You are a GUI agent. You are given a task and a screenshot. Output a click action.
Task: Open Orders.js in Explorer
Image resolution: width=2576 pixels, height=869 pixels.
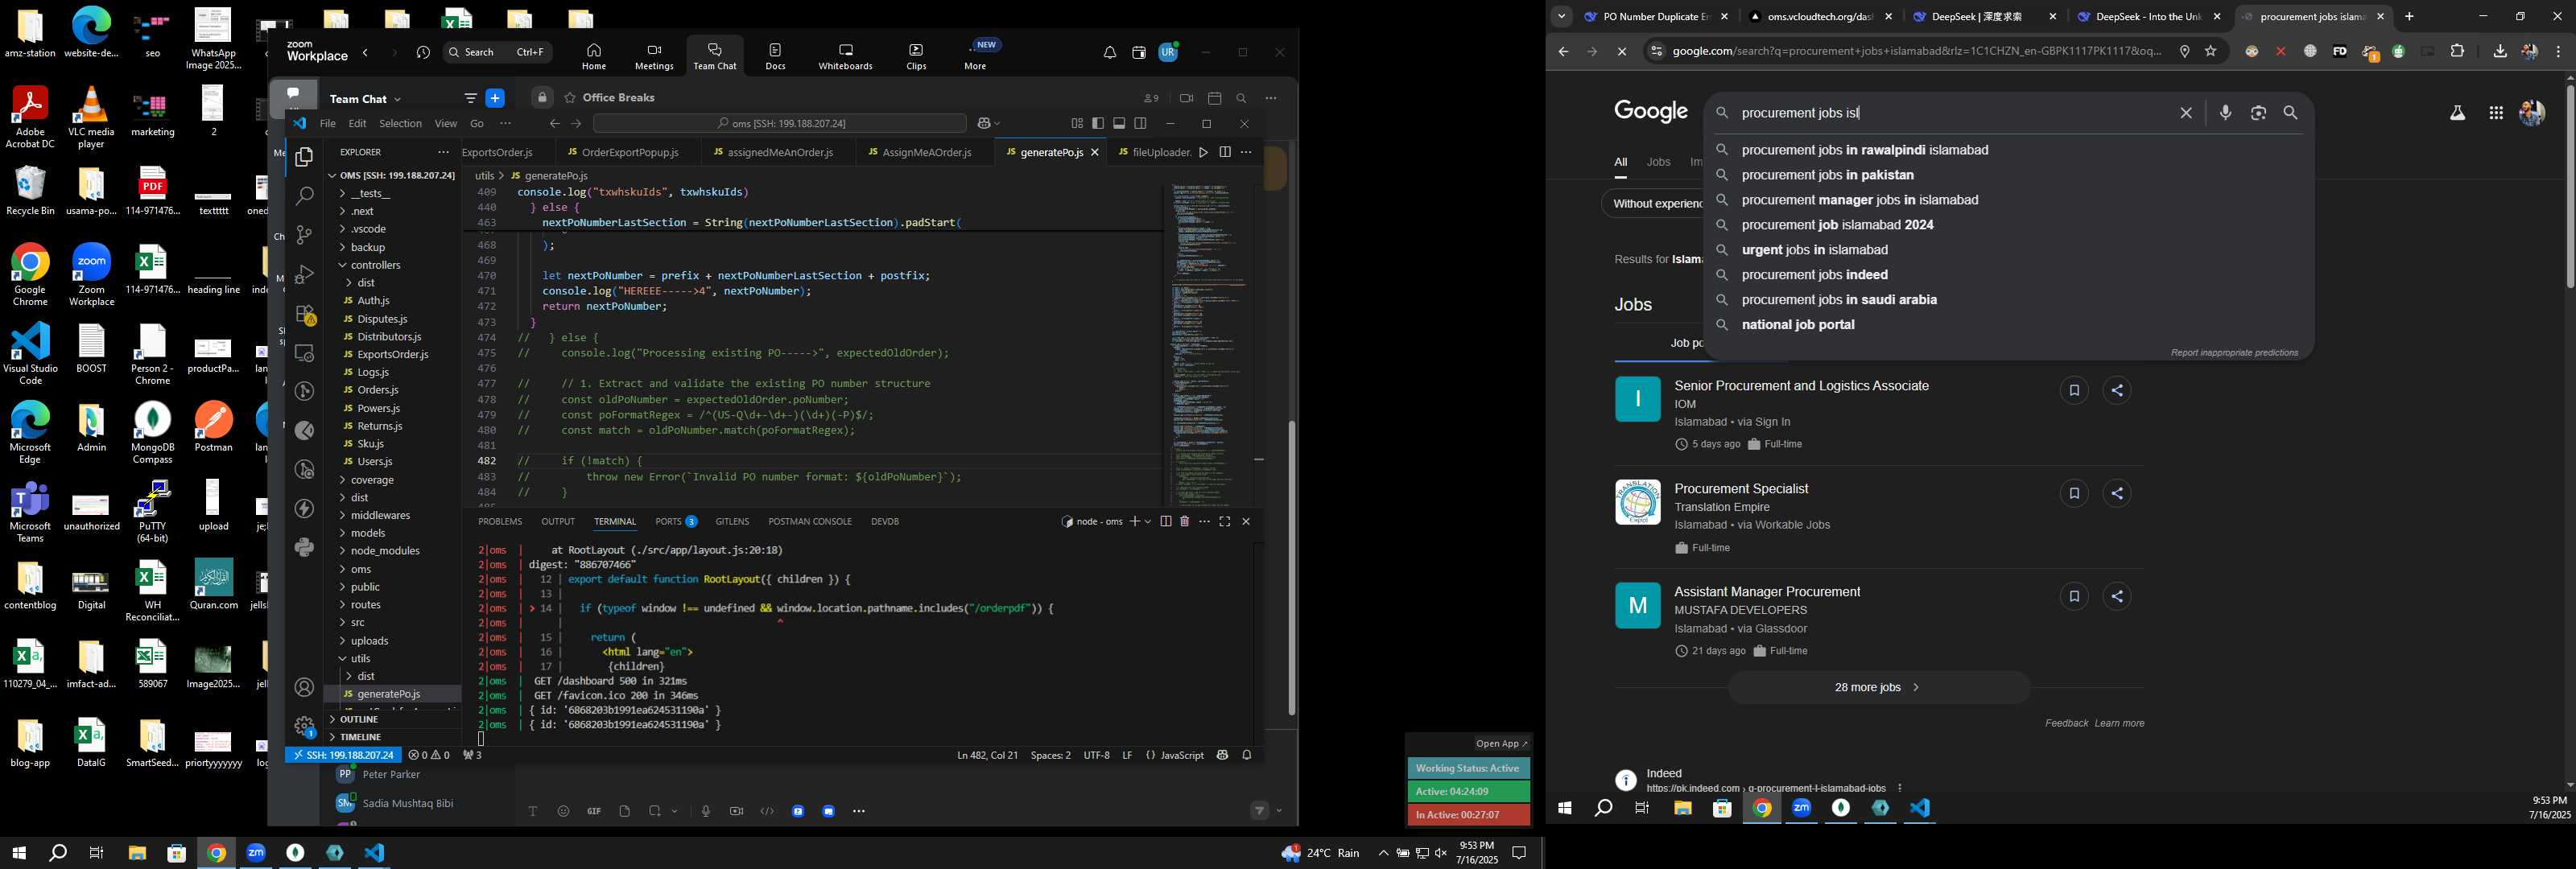pos(378,390)
